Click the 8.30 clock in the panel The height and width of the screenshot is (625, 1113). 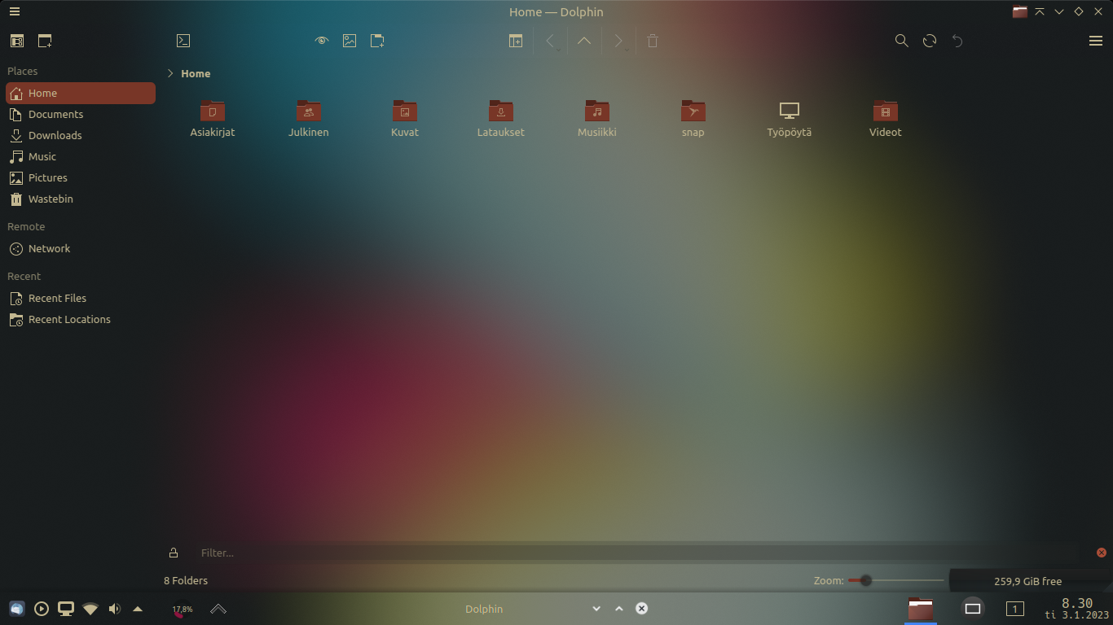[x=1077, y=603]
